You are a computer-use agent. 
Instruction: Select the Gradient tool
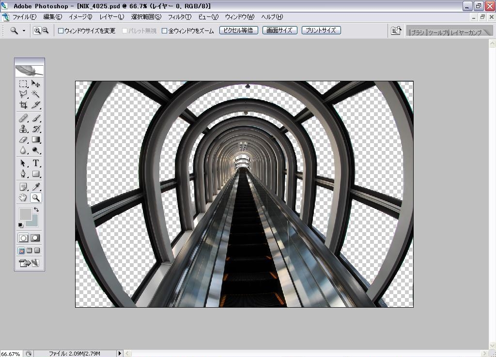36,140
